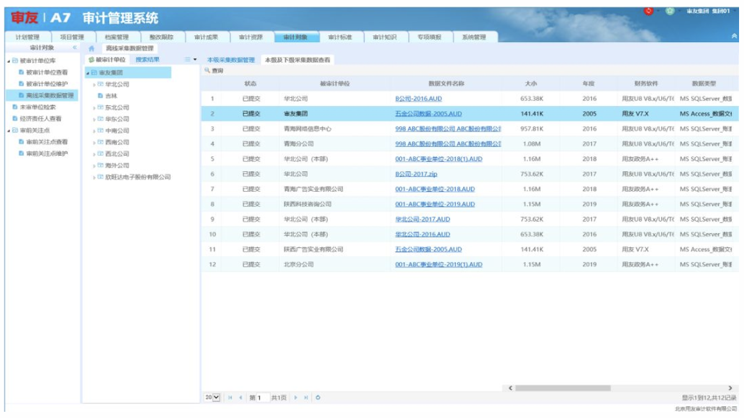Expand the 欣旺达电子股份有限公司 tree node
Screen dimensions: 744x418
(x=94, y=177)
